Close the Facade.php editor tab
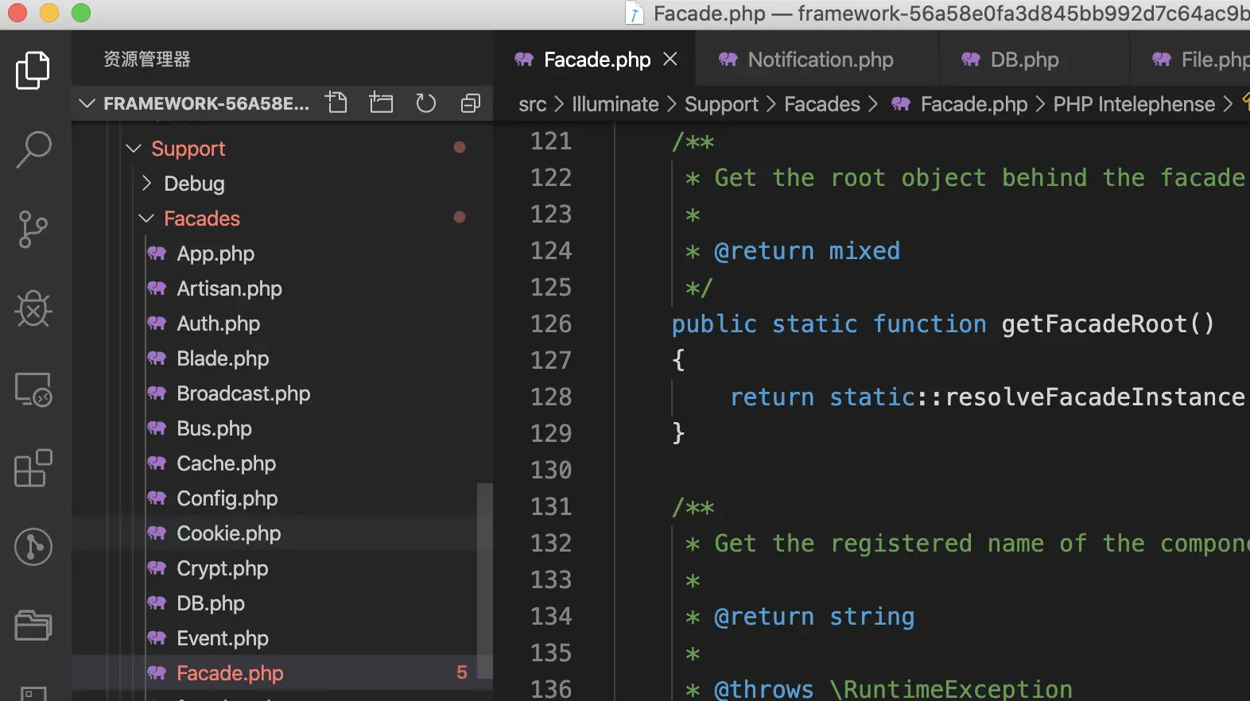This screenshot has width=1250, height=701. click(x=670, y=59)
